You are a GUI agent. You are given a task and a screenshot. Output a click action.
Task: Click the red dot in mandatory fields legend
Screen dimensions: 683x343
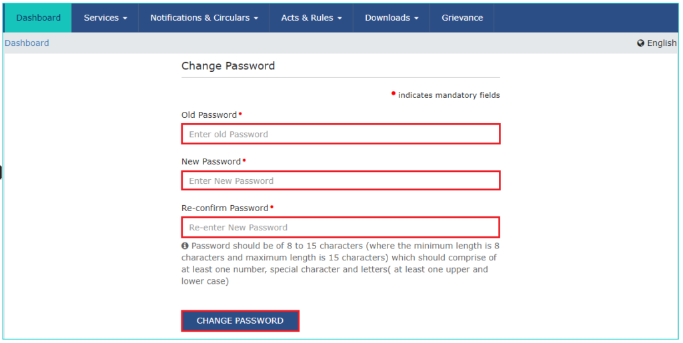point(394,94)
